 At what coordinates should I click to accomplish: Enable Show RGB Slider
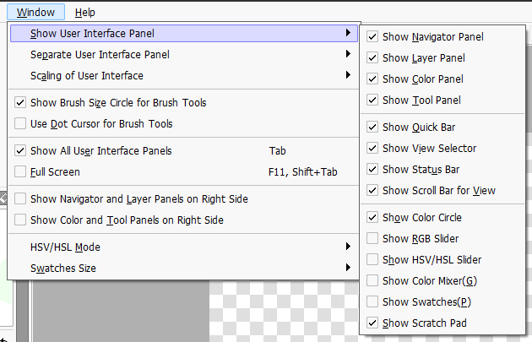pyautogui.click(x=442, y=238)
